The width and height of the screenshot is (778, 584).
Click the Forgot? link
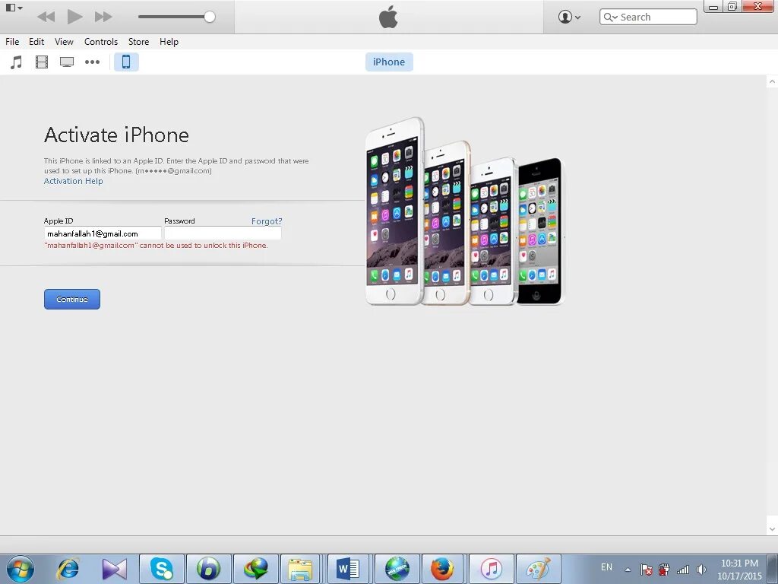point(267,221)
